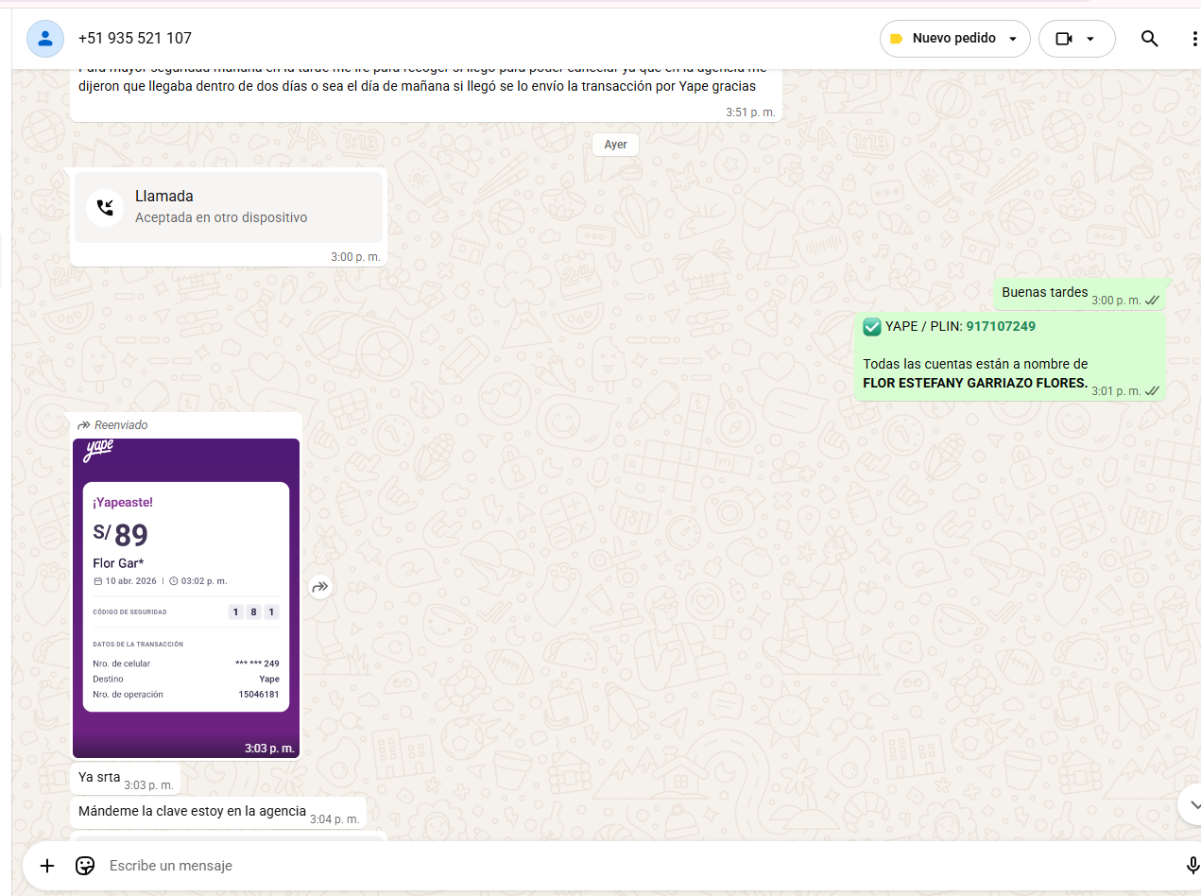Record a voice message with microphone
The width and height of the screenshot is (1201, 896).
(x=1192, y=866)
